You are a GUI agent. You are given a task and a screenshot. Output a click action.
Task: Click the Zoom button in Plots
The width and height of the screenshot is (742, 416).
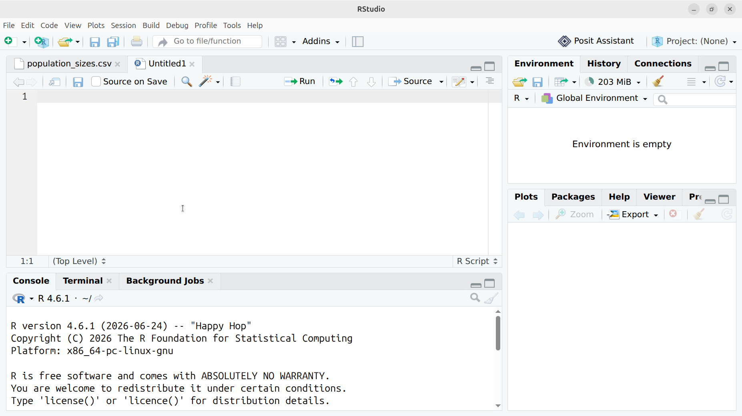(x=575, y=214)
